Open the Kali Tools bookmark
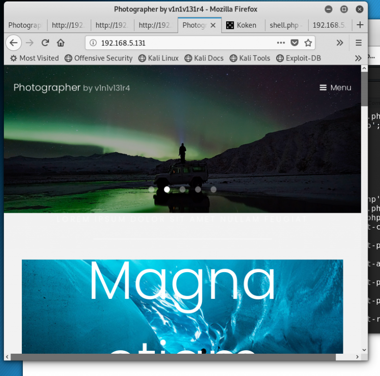 [249, 58]
